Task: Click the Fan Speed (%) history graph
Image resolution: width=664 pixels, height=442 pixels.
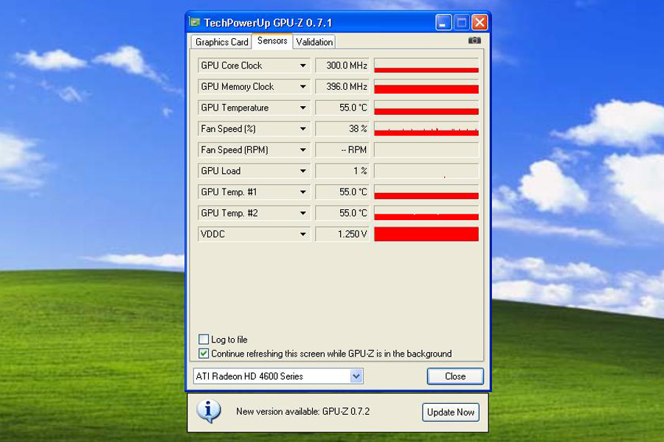Action: point(426,129)
